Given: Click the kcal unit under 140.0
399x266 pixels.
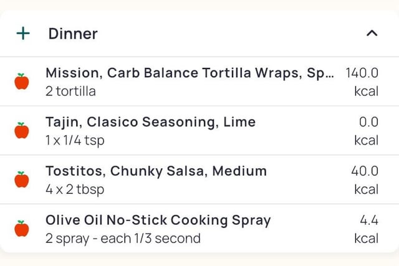Looking at the screenshot, I should [366, 91].
